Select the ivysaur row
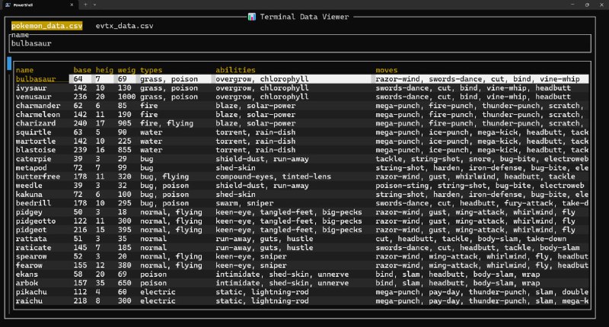 [302, 87]
